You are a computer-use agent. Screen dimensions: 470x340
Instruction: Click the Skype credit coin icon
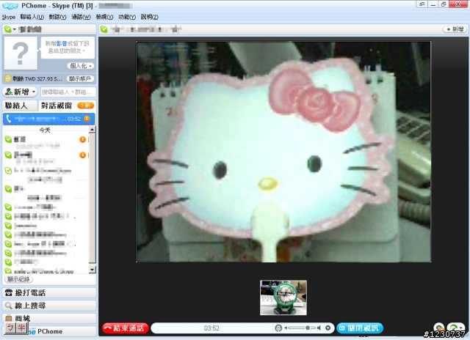(8, 78)
